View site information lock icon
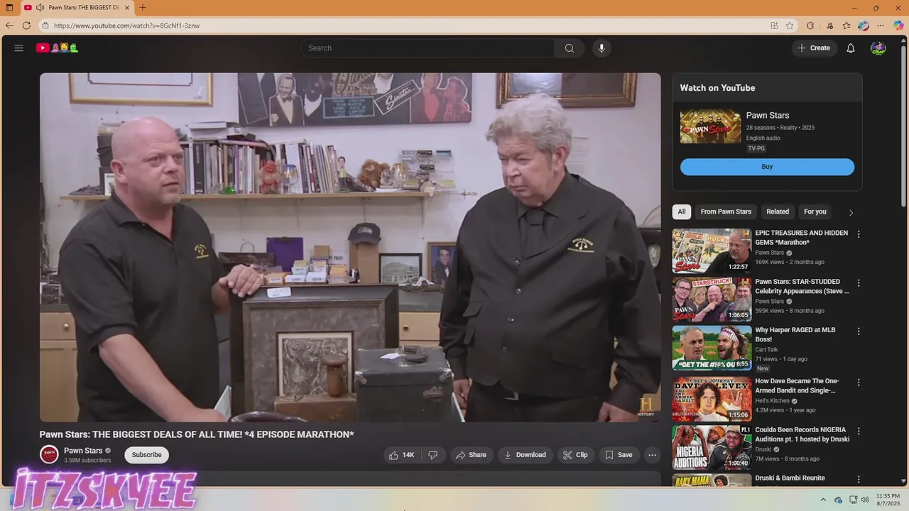Viewport: 909px width, 511px height. (45, 26)
